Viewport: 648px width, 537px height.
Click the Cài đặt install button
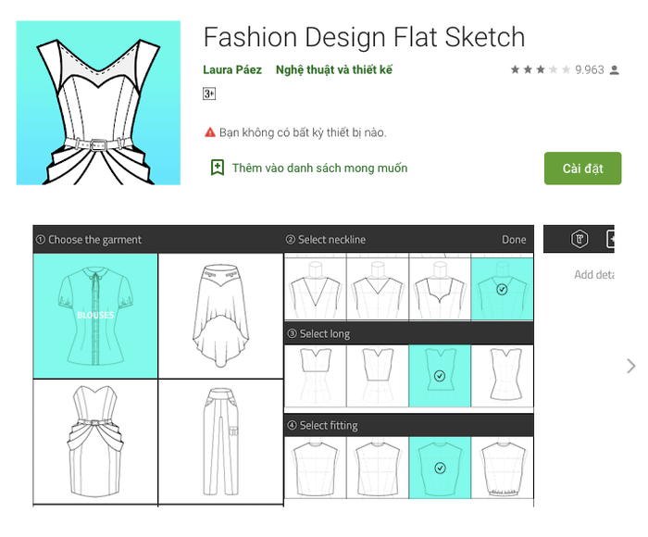pos(582,169)
